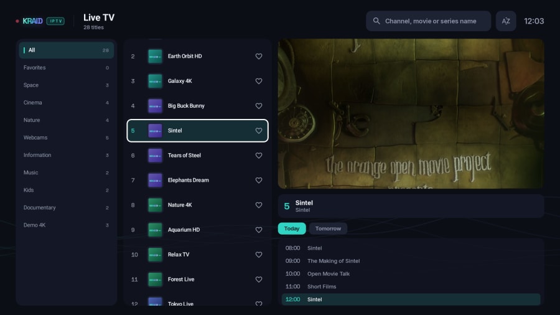Favorite the Galaxy 4K channel
This screenshot has height=315, width=560.
click(x=259, y=81)
